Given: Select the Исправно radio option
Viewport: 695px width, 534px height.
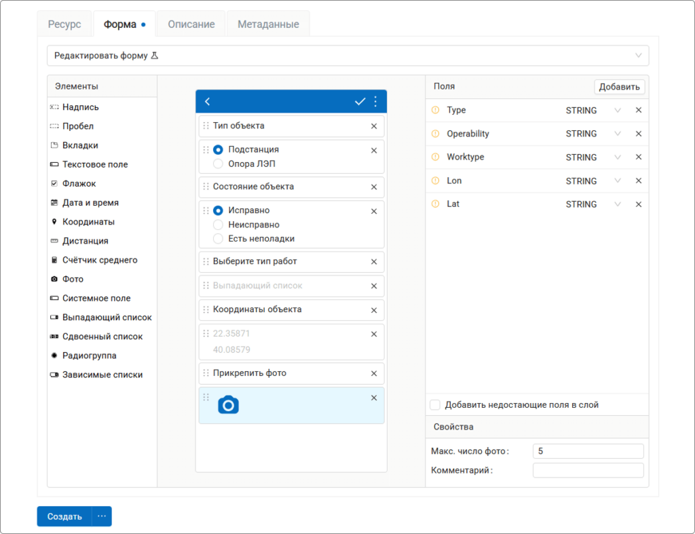Looking at the screenshot, I should [218, 210].
